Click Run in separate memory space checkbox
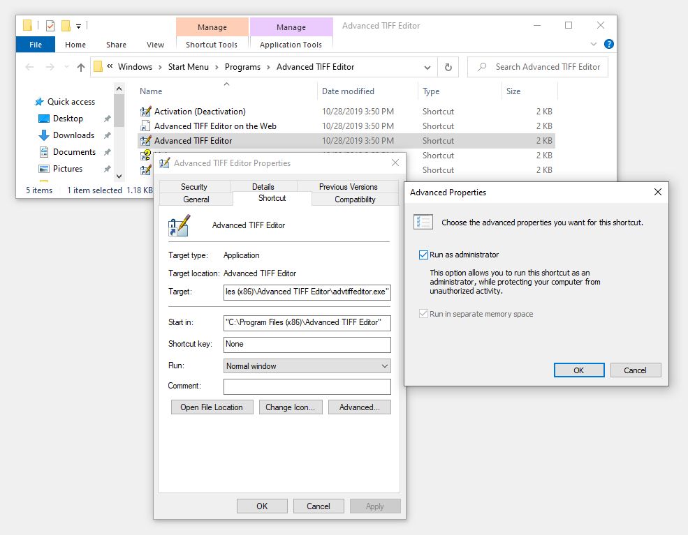Image resolution: width=688 pixels, height=535 pixels. [423, 314]
